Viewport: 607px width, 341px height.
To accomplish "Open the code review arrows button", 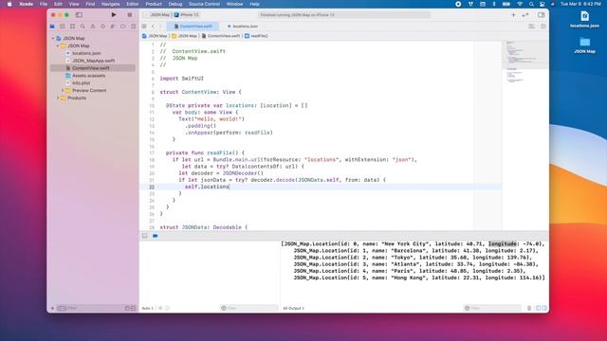I will (x=525, y=15).
